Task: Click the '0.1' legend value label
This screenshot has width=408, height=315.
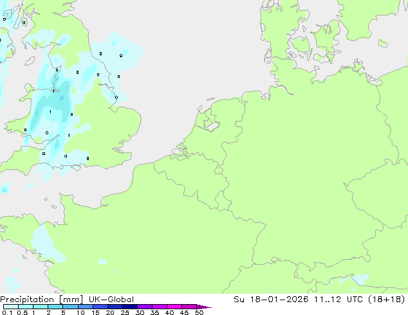Action: pyautogui.click(x=7, y=312)
